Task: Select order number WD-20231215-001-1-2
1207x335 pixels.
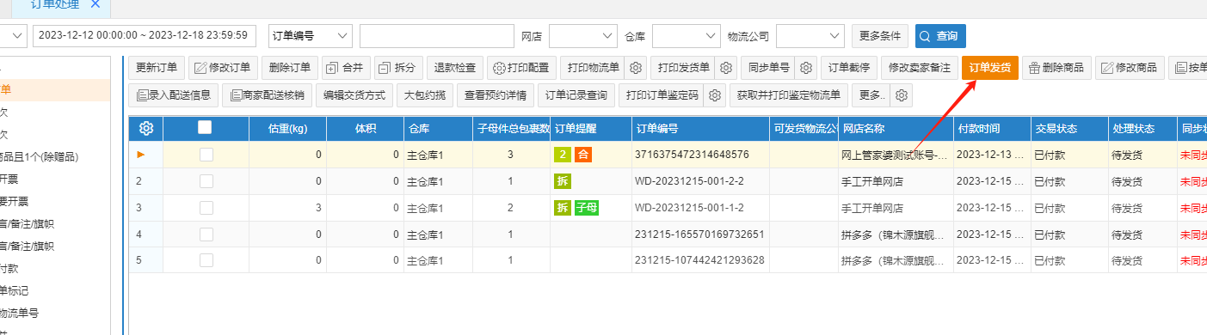Action: (x=688, y=208)
